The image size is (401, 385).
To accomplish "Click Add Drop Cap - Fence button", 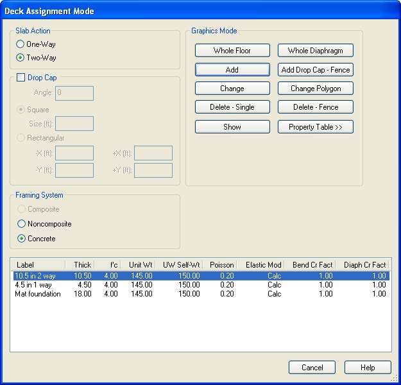I will tap(315, 69).
